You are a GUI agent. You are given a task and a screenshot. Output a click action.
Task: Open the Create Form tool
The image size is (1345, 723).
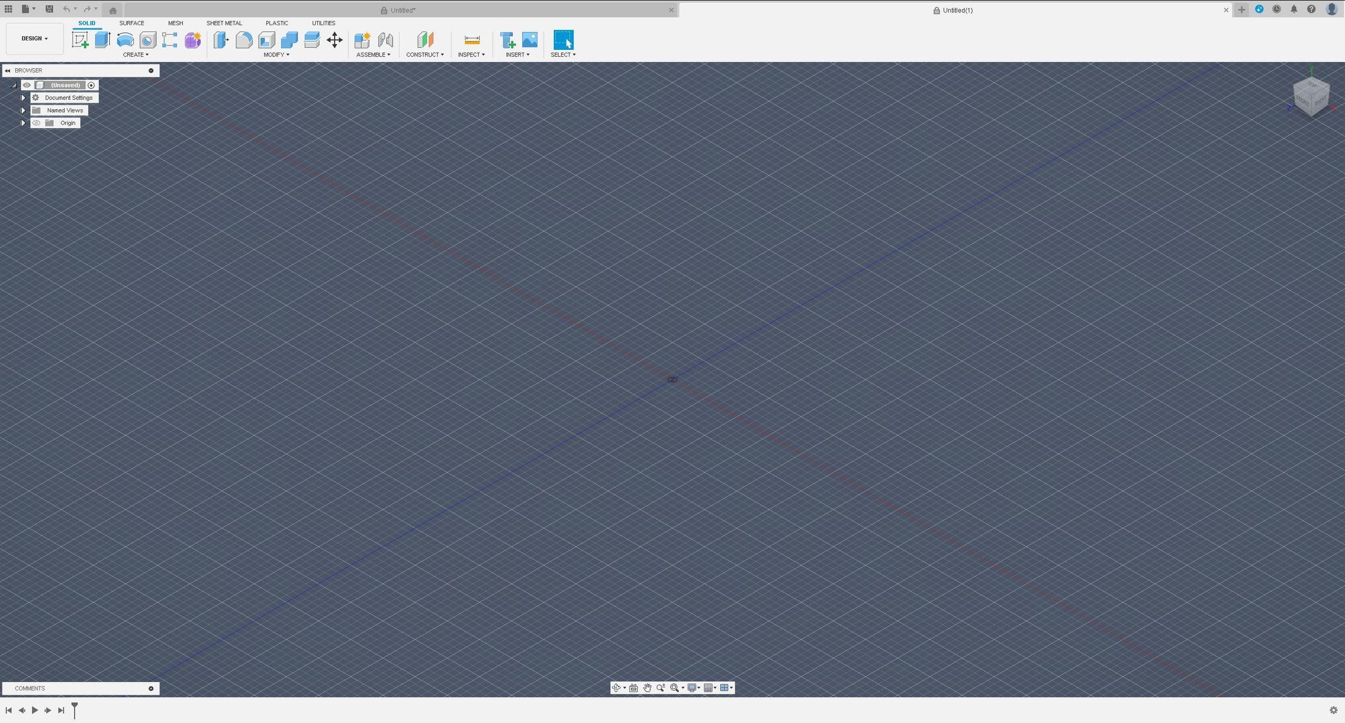click(193, 40)
